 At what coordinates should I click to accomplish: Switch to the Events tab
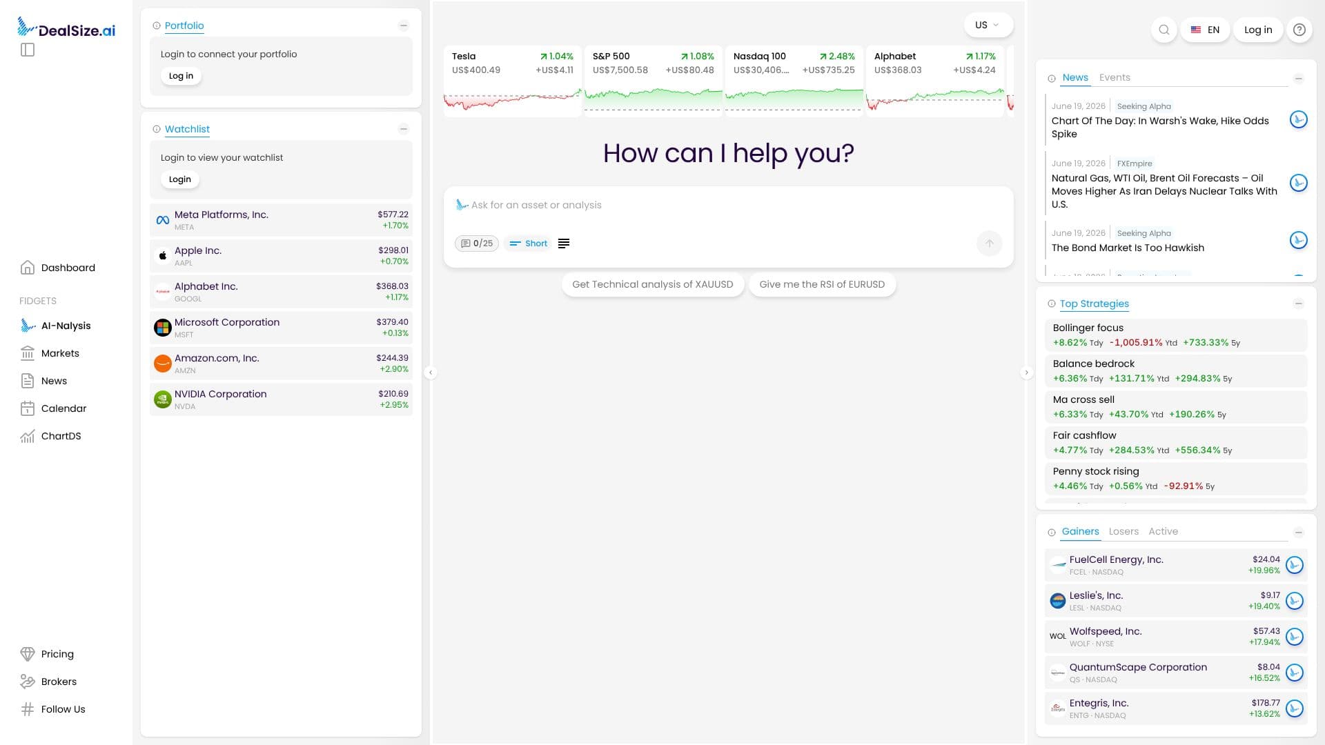tap(1115, 77)
